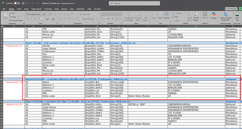Click the Undo arrow in title bar

pos(27,3)
